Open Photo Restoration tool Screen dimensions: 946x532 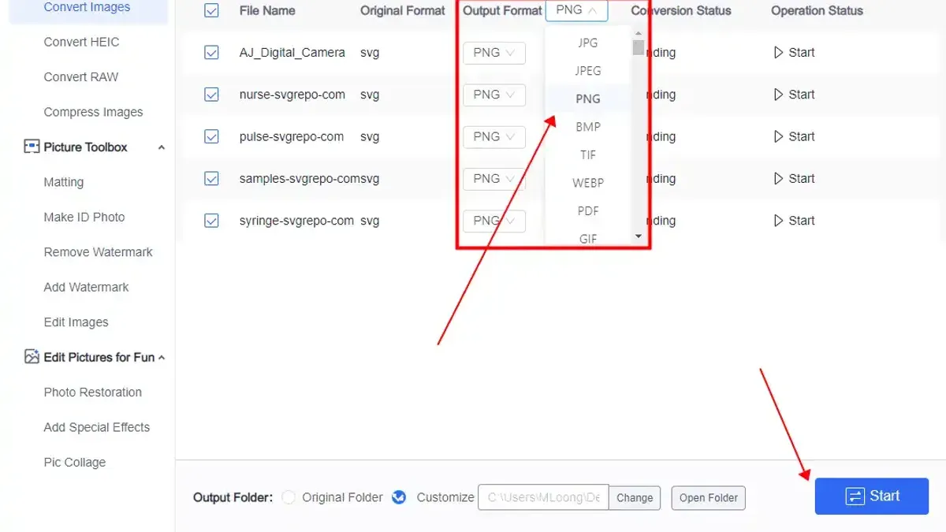pos(93,392)
